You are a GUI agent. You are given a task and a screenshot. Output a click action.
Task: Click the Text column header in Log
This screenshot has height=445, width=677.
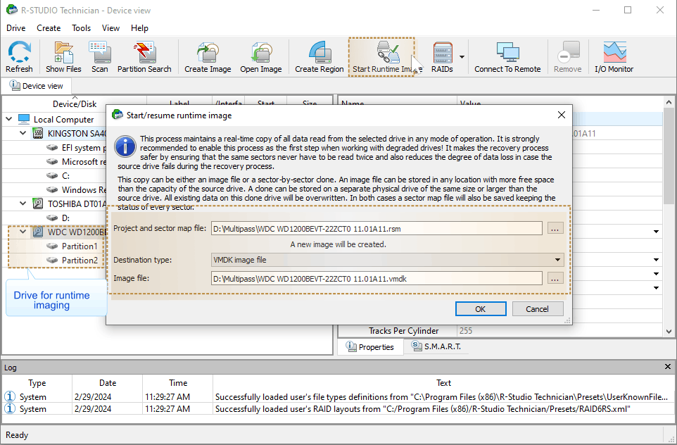443,383
